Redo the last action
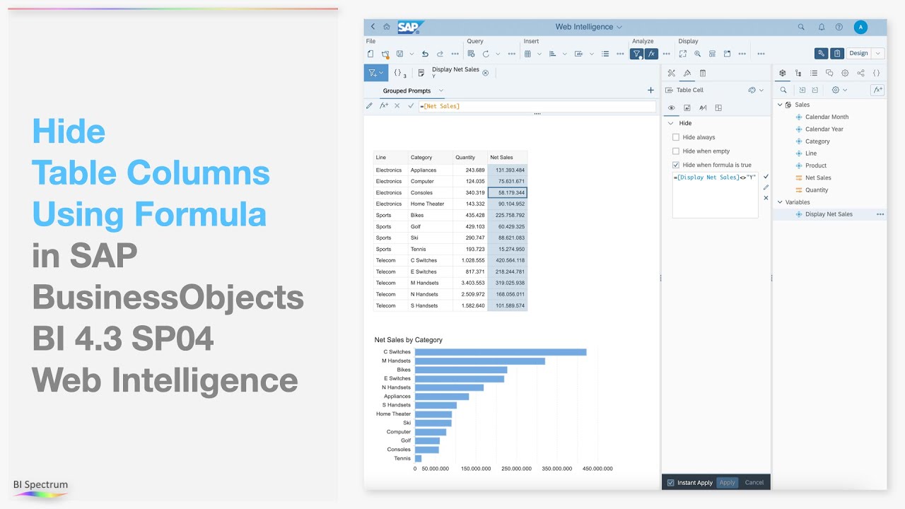Screen dimensions: 905x509 click(440, 54)
